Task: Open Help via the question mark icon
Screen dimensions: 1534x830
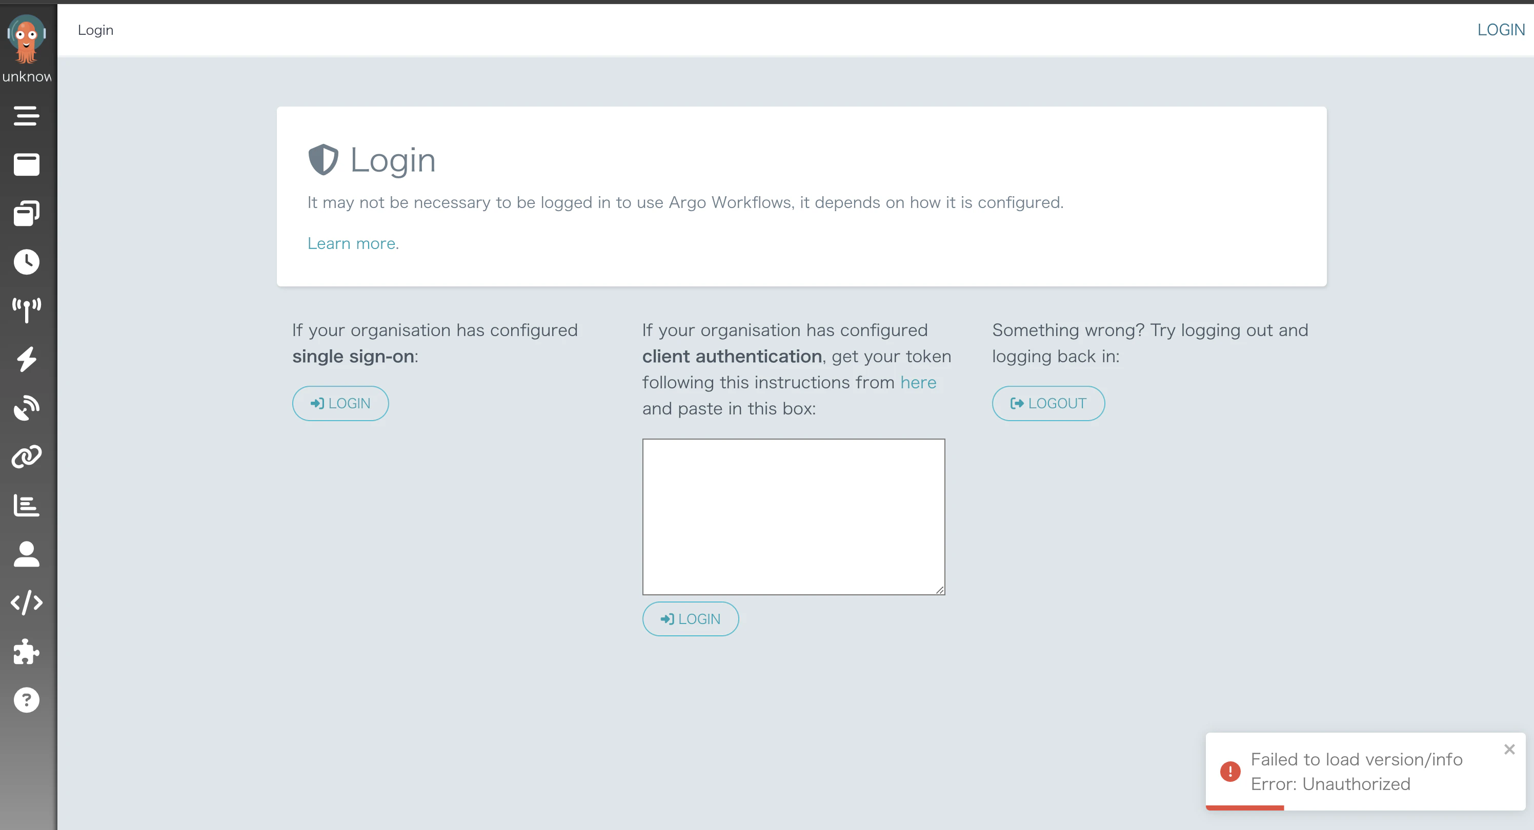Action: (26, 700)
